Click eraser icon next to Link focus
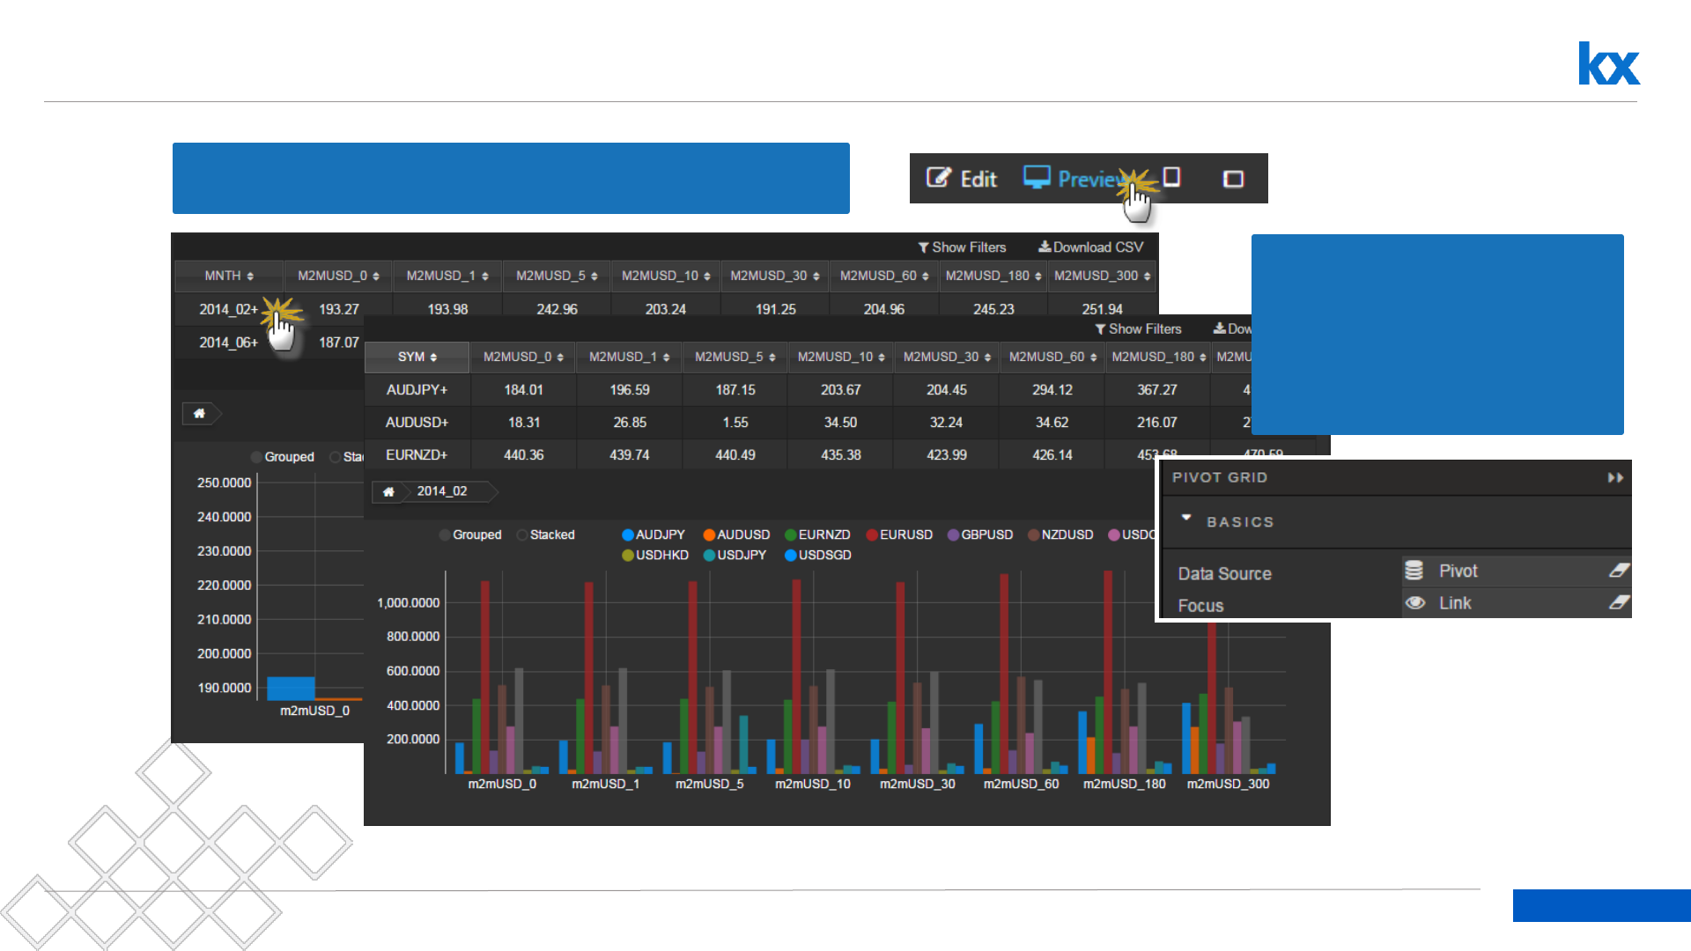The width and height of the screenshot is (1691, 951). (x=1619, y=603)
